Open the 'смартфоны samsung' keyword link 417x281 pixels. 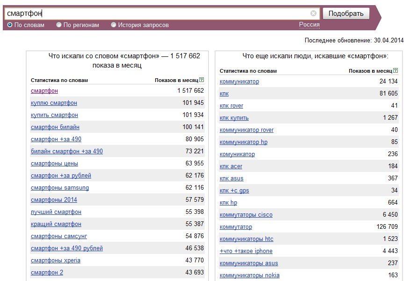click(x=60, y=188)
